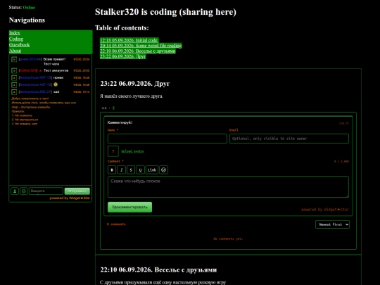Click the laughing emoji chat message
This screenshot has width=380, height=285.
click(x=56, y=84)
